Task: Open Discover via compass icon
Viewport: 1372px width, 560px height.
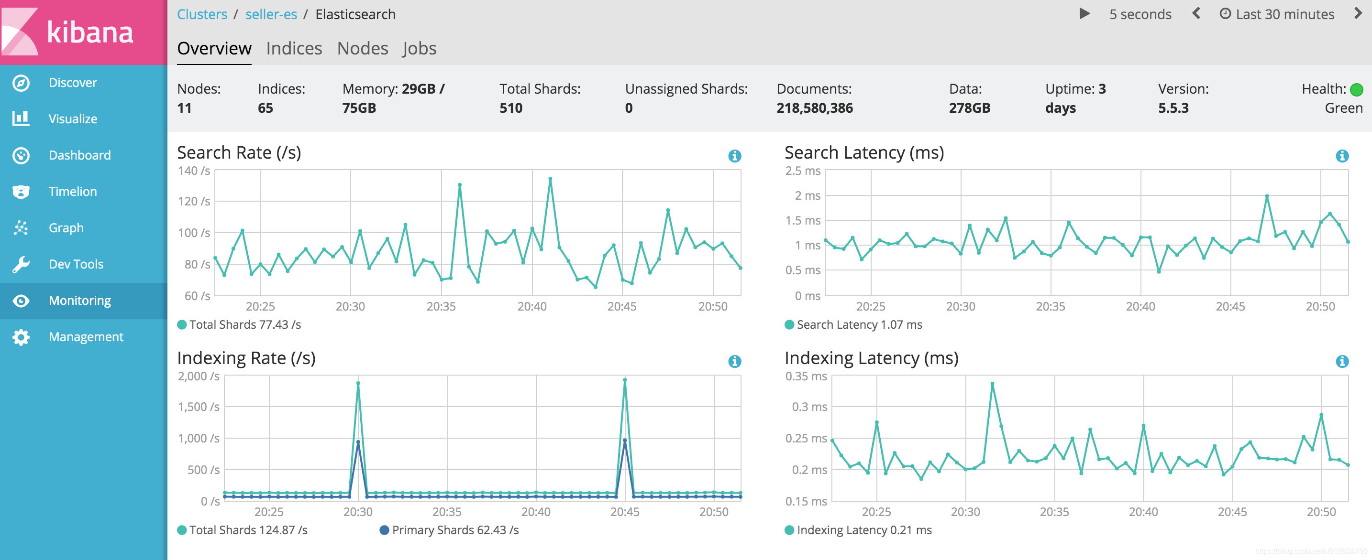Action: 21,83
